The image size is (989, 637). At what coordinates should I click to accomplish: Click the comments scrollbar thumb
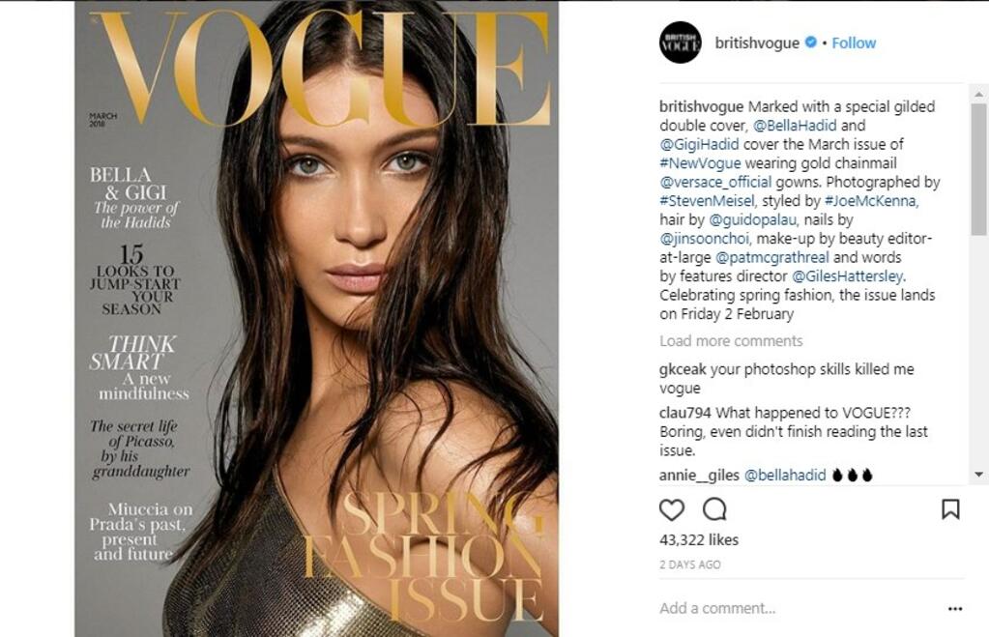coord(979,169)
